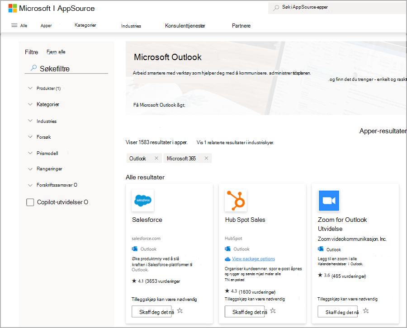Open the Salesforce app logo
407x328 pixels.
[x=143, y=200]
